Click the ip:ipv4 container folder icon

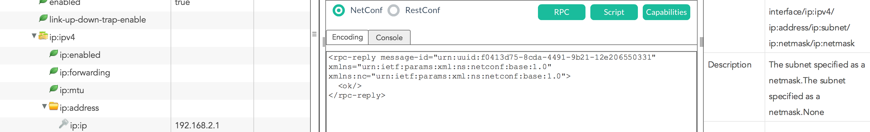click(43, 36)
